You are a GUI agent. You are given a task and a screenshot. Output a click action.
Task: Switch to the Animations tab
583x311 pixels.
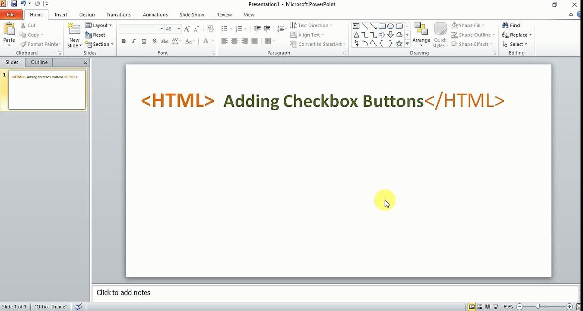click(x=155, y=15)
